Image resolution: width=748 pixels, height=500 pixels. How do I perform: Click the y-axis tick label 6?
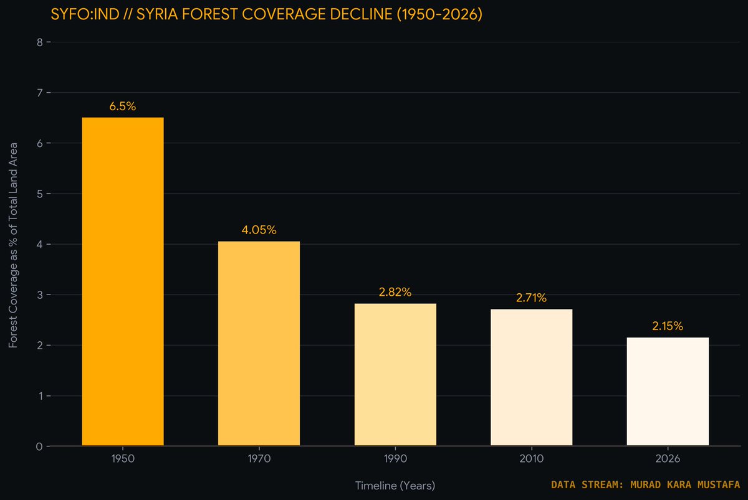39,143
